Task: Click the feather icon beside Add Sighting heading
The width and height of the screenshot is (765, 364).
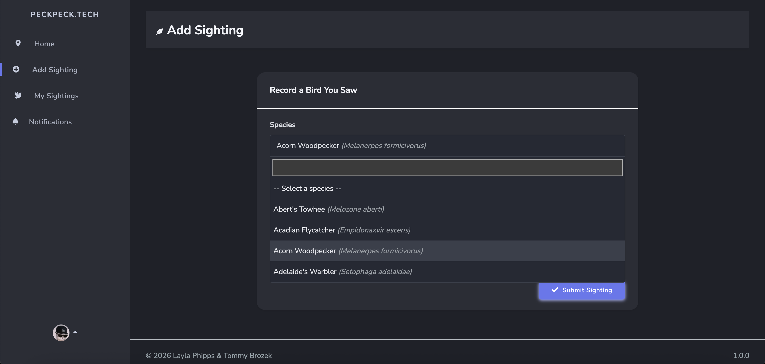Action: point(160,31)
